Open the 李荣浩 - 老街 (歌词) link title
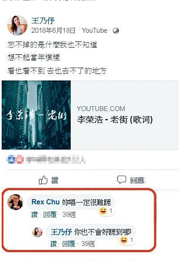This screenshot has width=180, height=260. click(x=115, y=120)
